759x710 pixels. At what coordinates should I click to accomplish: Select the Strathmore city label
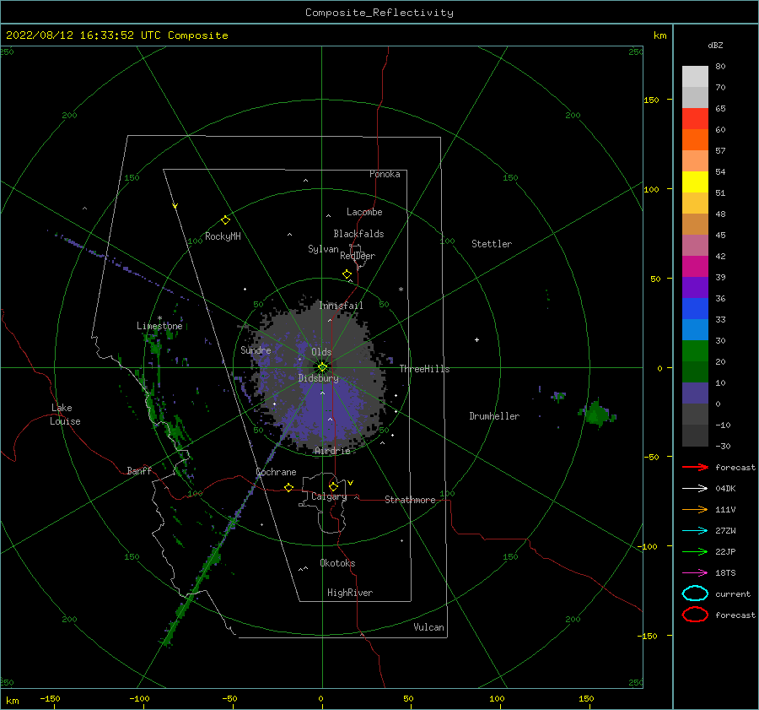[x=410, y=500]
